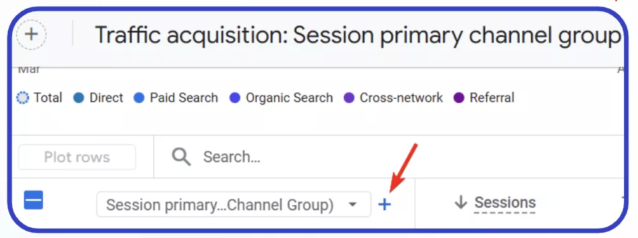Toggle the Total series label in legend
The image size is (638, 238).
[48, 97]
